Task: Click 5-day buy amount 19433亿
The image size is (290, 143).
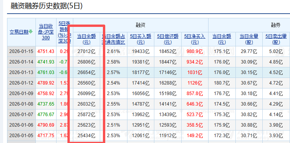Action: 141,51
